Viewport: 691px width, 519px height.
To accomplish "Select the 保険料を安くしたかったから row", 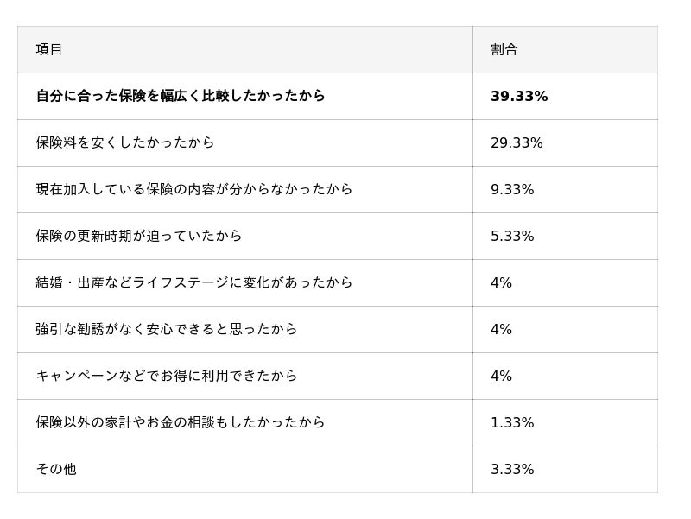I will 125,142.
